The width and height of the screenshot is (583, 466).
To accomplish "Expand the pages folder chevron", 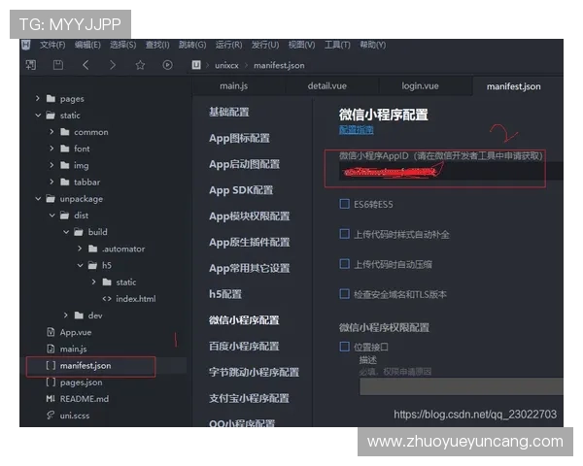I will tap(37, 98).
